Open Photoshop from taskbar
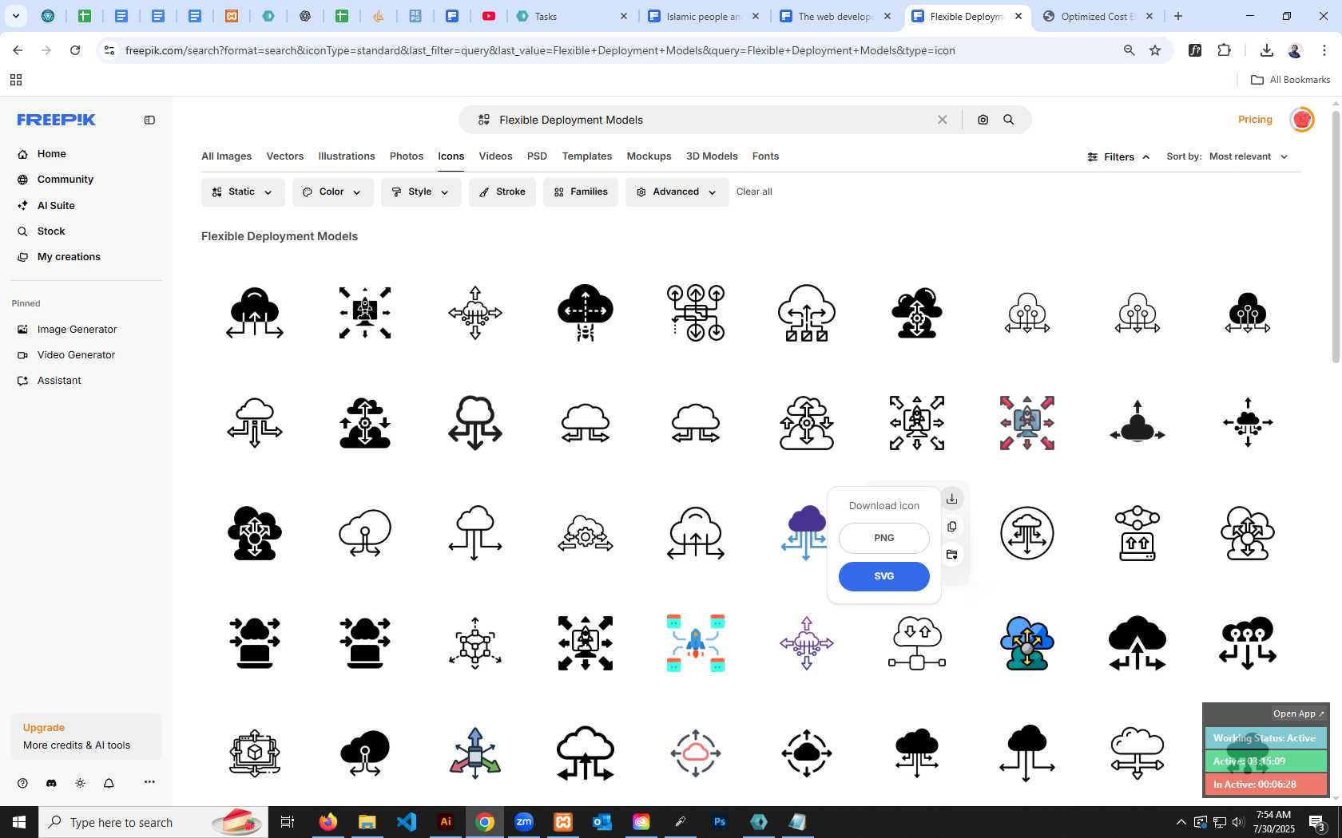Screen dimensions: 1342x838 720,822
